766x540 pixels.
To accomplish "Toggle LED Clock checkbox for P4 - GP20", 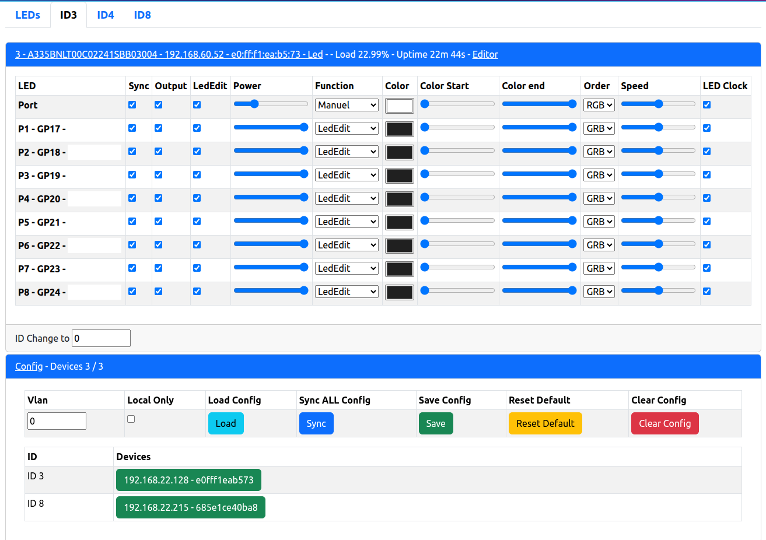I will pyautogui.click(x=706, y=198).
